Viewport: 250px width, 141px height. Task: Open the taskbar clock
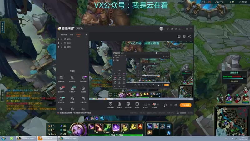coord(243,138)
